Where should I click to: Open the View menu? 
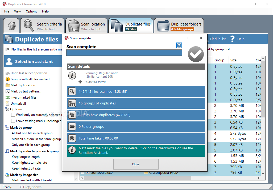17,11
